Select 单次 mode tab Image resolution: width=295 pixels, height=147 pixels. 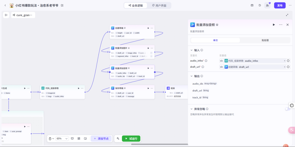pyautogui.click(x=216, y=40)
